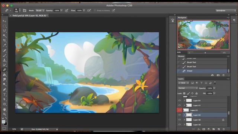Select the Navigator panel tab
The height and width of the screenshot is (134, 238).
click(182, 17)
